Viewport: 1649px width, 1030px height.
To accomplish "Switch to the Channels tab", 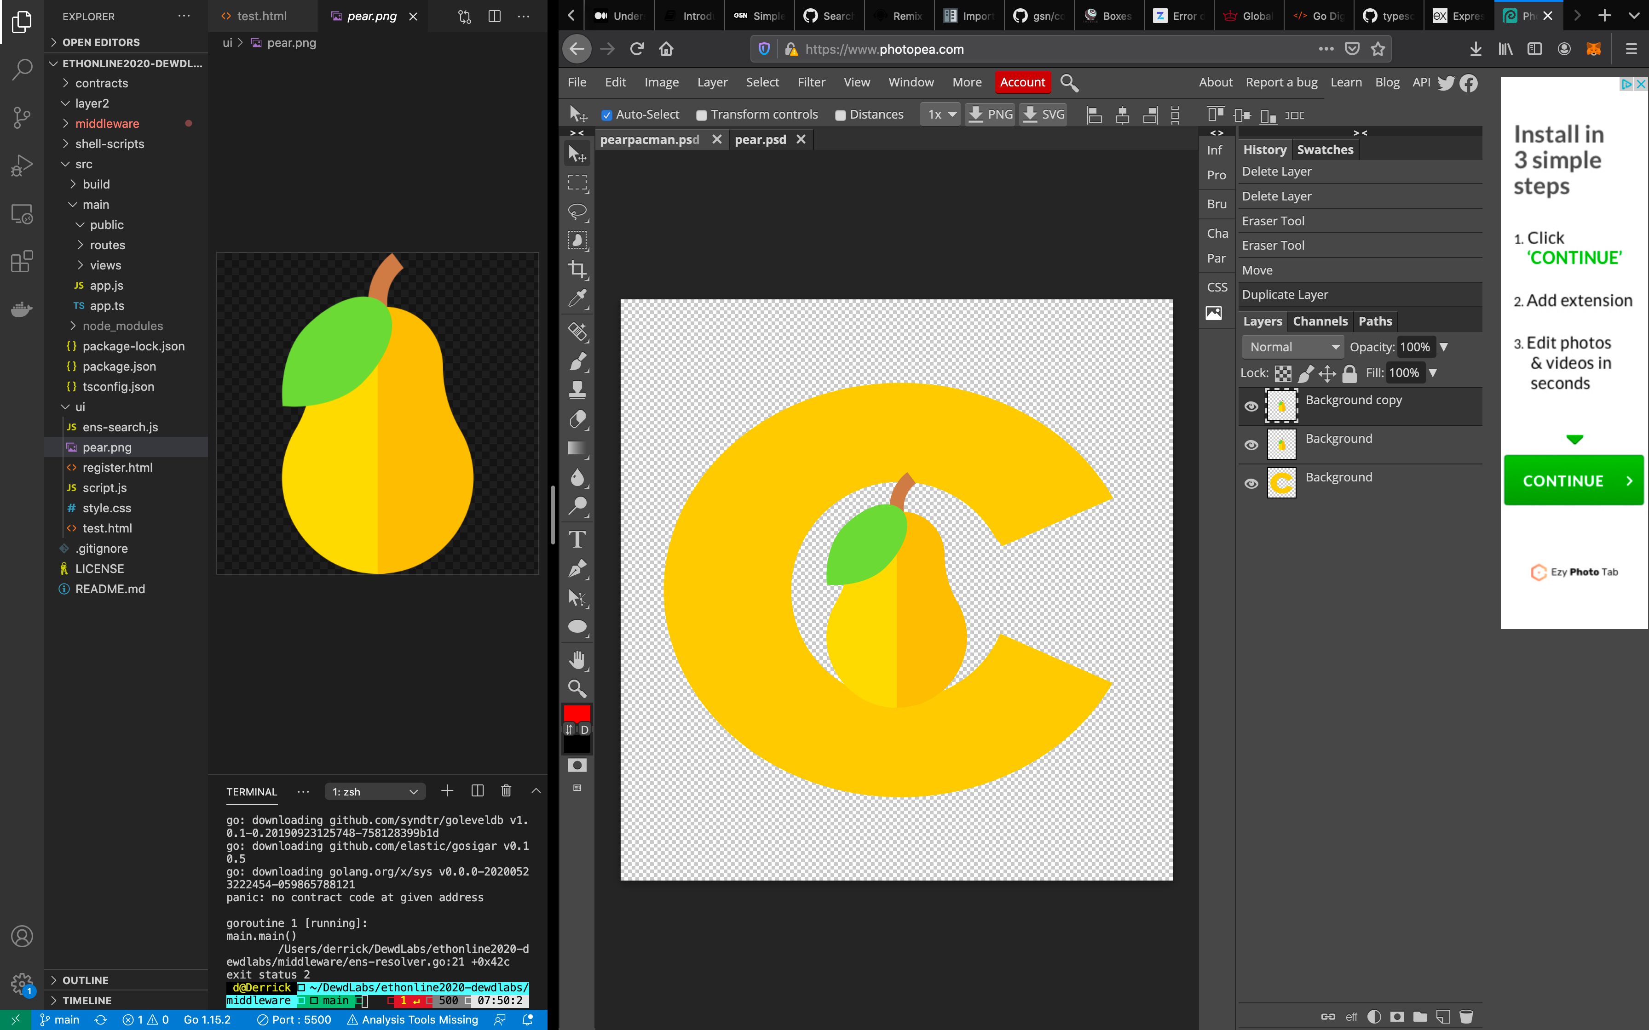I will coord(1320,320).
